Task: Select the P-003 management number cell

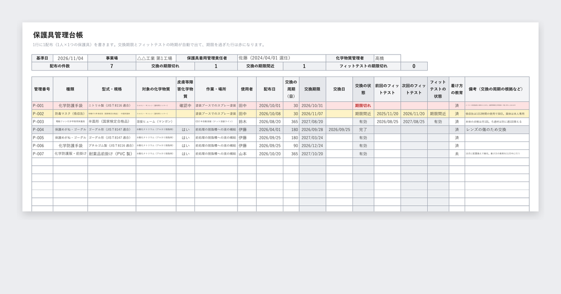Action: pyautogui.click(x=42, y=122)
